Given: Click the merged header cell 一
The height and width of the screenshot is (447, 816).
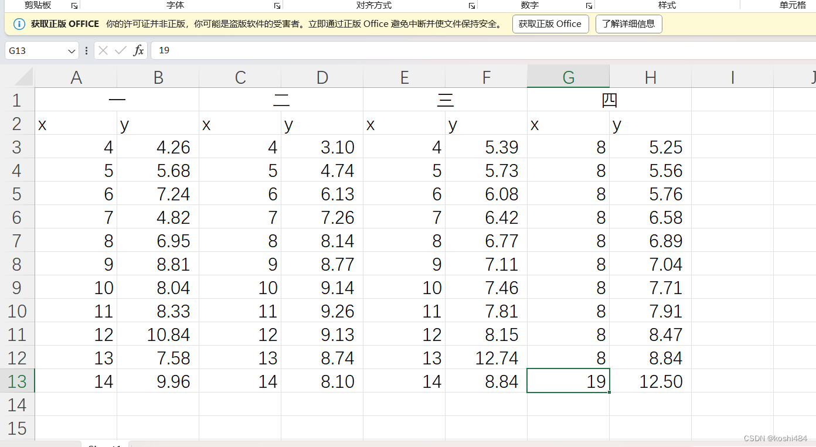Looking at the screenshot, I should click(x=117, y=100).
